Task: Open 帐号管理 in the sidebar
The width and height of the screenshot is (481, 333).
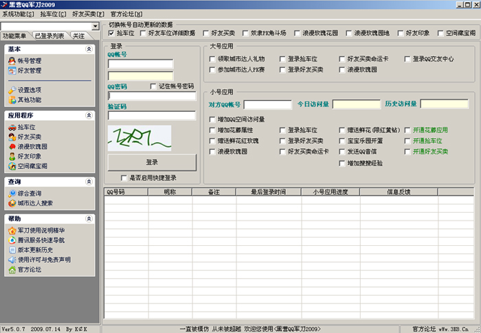Action: (29, 61)
